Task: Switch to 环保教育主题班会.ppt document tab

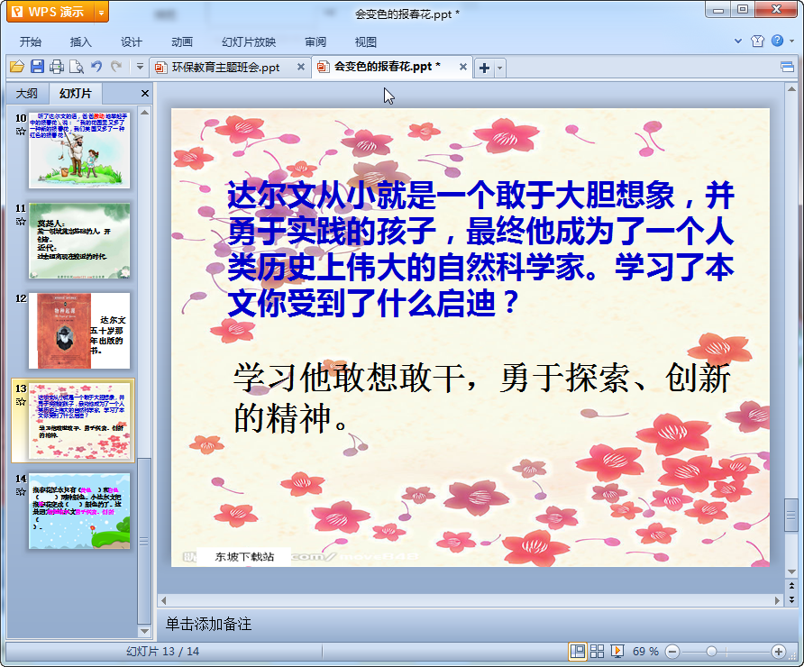Action: click(x=225, y=68)
